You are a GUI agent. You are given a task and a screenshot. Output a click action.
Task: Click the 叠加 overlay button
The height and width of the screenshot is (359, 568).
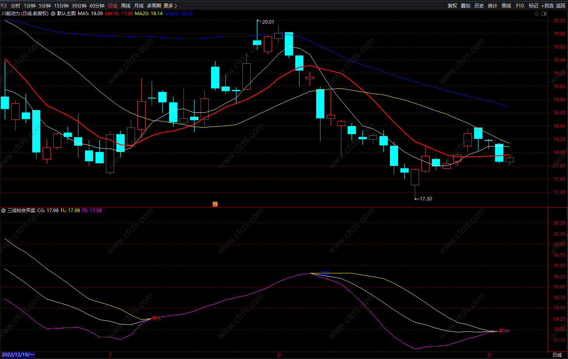click(466, 6)
